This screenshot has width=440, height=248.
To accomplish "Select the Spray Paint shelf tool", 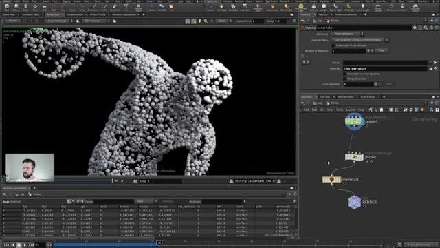I will 115,8.
